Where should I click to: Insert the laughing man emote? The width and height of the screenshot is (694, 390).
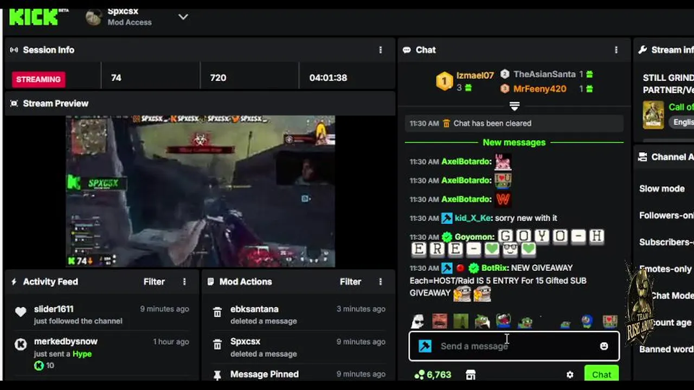pos(440,321)
